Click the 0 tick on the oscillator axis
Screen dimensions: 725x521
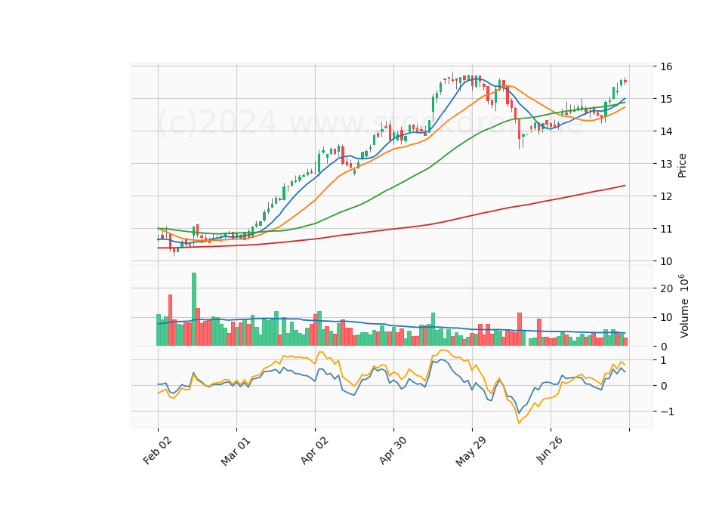pos(664,386)
